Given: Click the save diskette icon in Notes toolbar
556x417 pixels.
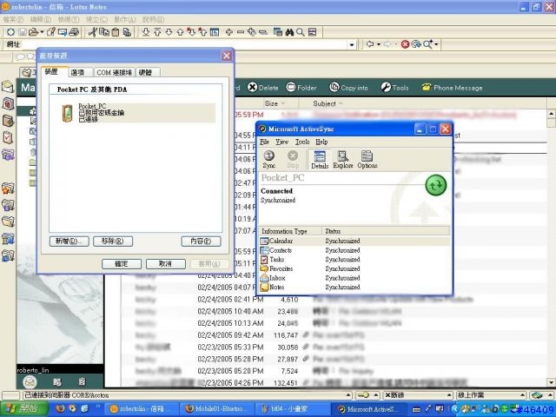Looking at the screenshot, I should click(x=22, y=32).
